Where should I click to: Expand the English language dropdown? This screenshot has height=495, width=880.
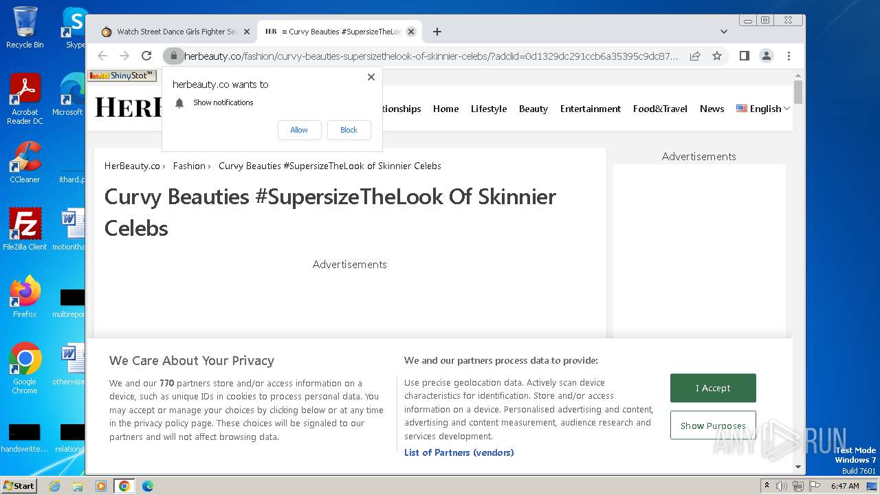point(763,109)
